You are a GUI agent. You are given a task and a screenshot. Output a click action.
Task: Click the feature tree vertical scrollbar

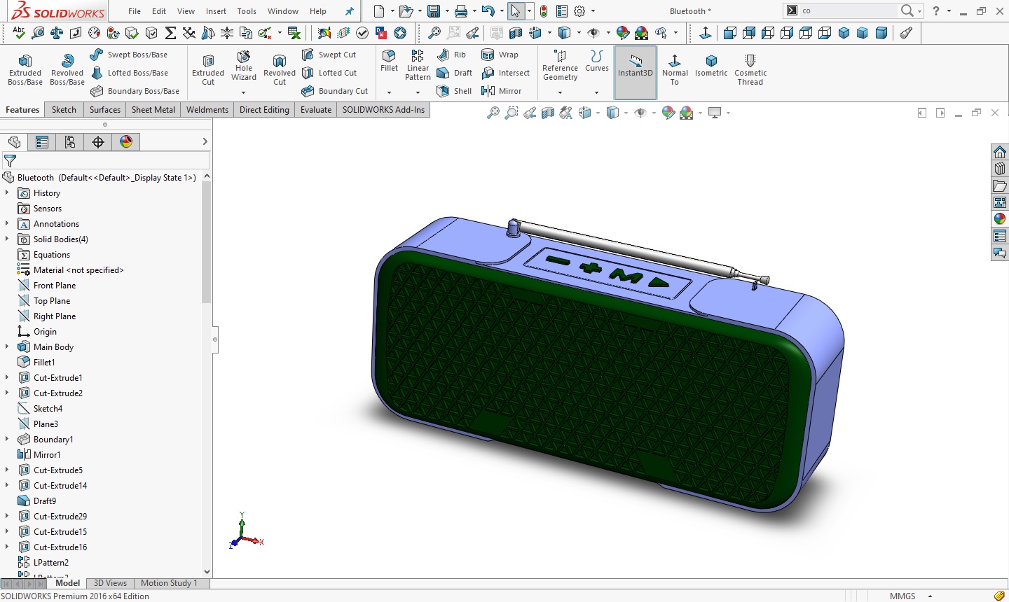click(x=207, y=242)
